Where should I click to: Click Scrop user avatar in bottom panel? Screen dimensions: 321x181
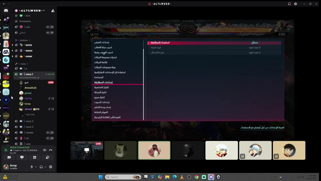point(6,167)
